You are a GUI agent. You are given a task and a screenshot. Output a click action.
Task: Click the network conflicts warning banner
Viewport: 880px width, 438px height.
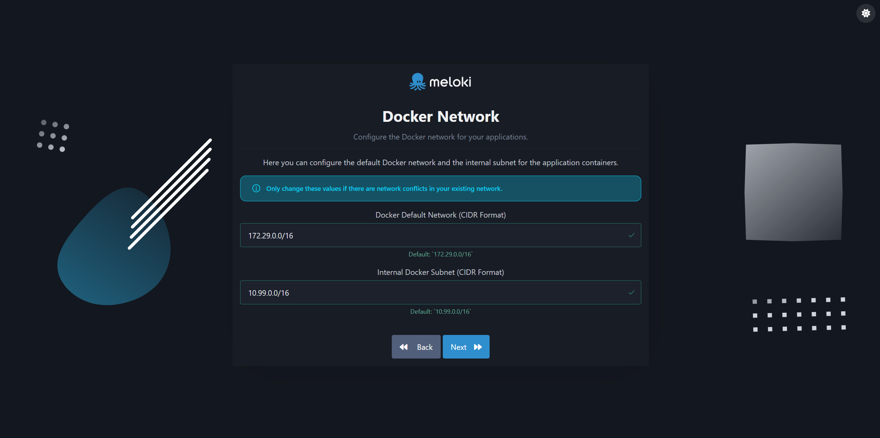[440, 188]
